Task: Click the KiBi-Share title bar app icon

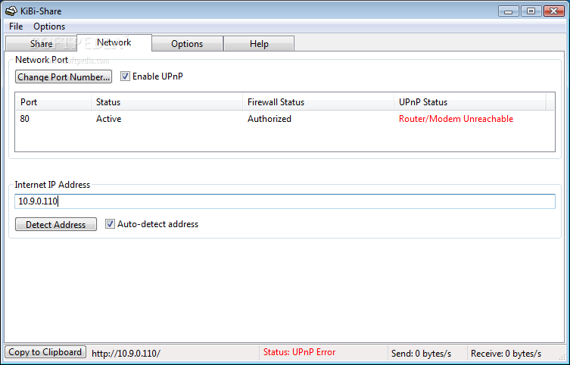Action: pos(11,11)
